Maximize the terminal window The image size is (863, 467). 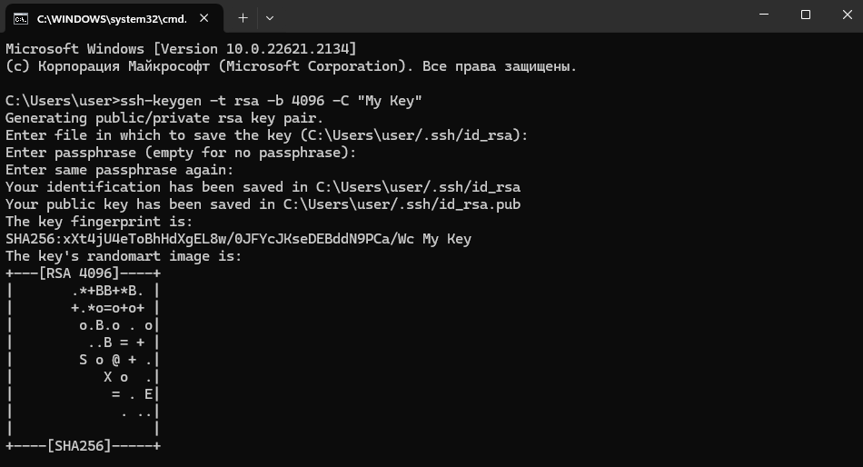tap(806, 15)
